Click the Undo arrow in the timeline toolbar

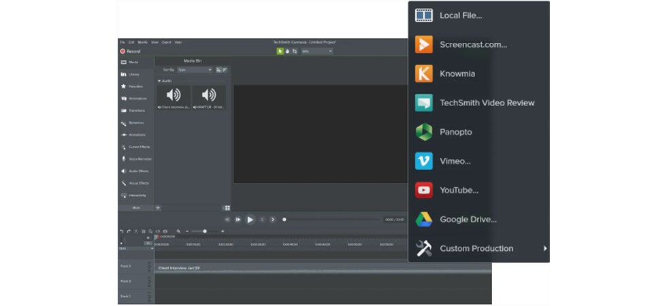point(121,231)
